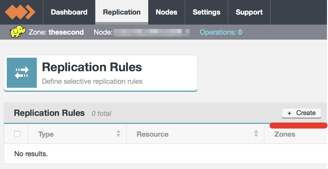The image size is (328, 169).
Task: Go to the Nodes tab
Action: [x=167, y=12]
